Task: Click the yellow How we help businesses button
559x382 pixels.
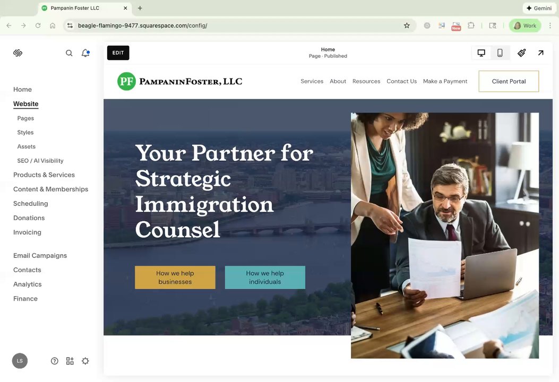Action: point(175,277)
